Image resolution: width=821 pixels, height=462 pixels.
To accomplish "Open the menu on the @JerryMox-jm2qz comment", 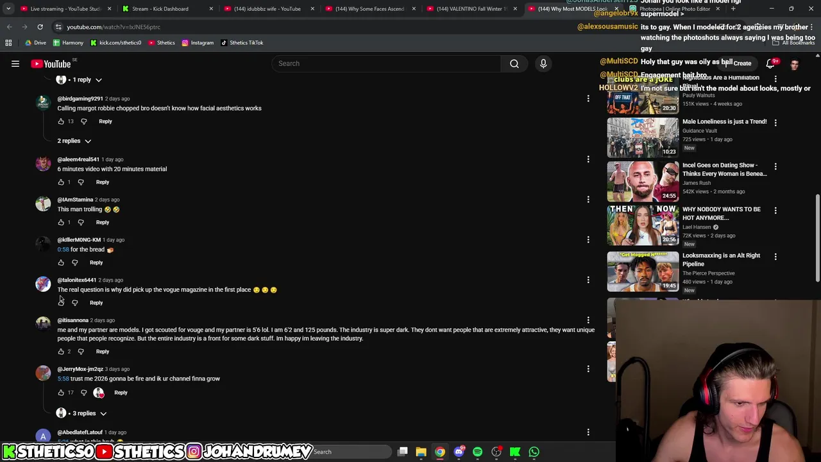I will [x=588, y=369].
